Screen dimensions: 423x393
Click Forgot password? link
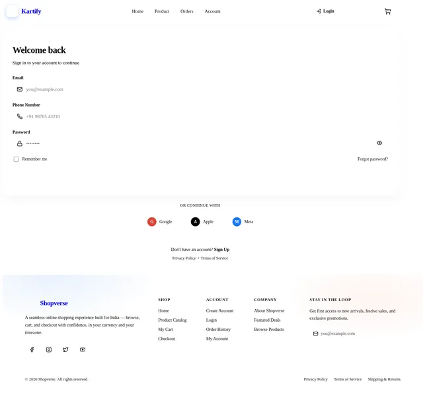[x=373, y=159]
